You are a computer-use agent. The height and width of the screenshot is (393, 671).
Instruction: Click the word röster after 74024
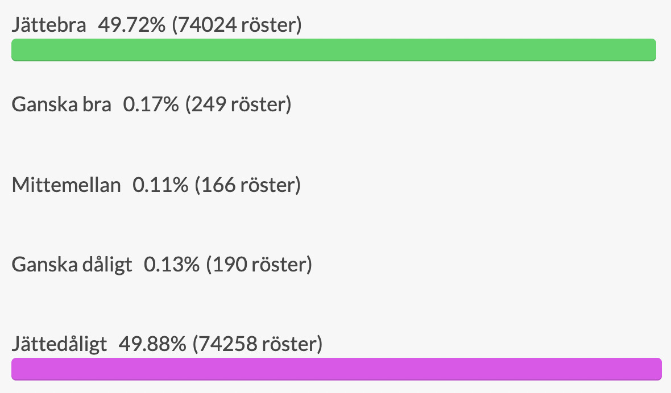[268, 25]
